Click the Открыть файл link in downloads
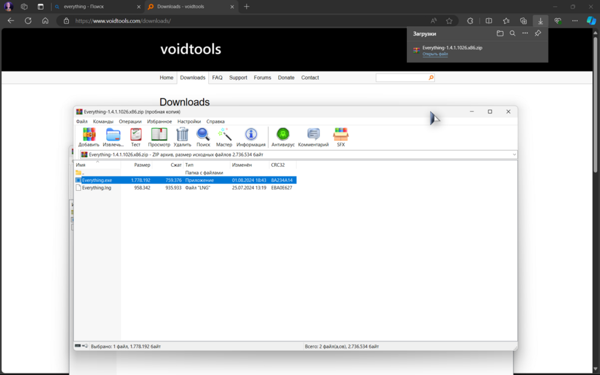The height and width of the screenshot is (375, 600). click(x=435, y=54)
